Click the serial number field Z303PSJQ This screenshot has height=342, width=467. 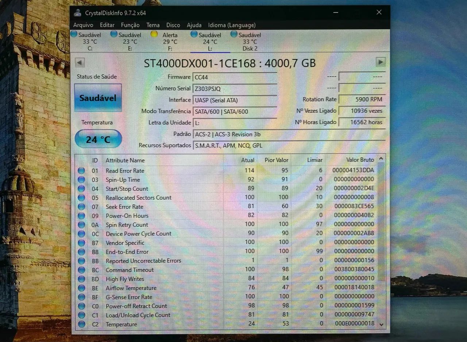coord(235,89)
